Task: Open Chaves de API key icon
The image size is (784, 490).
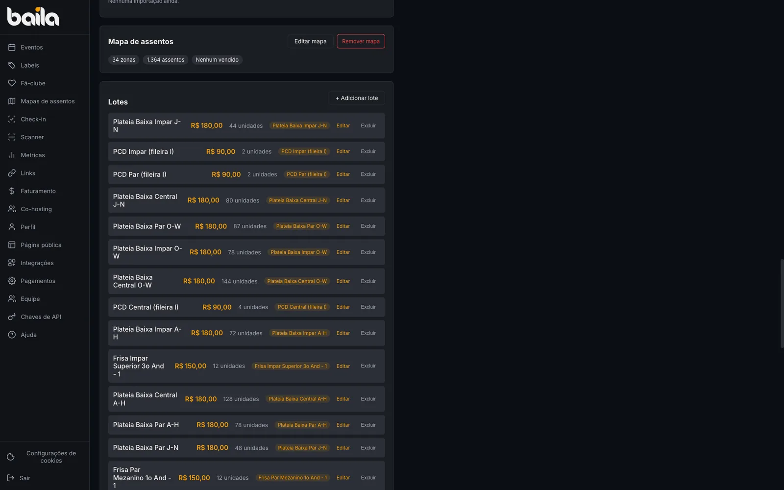Action: click(12, 317)
